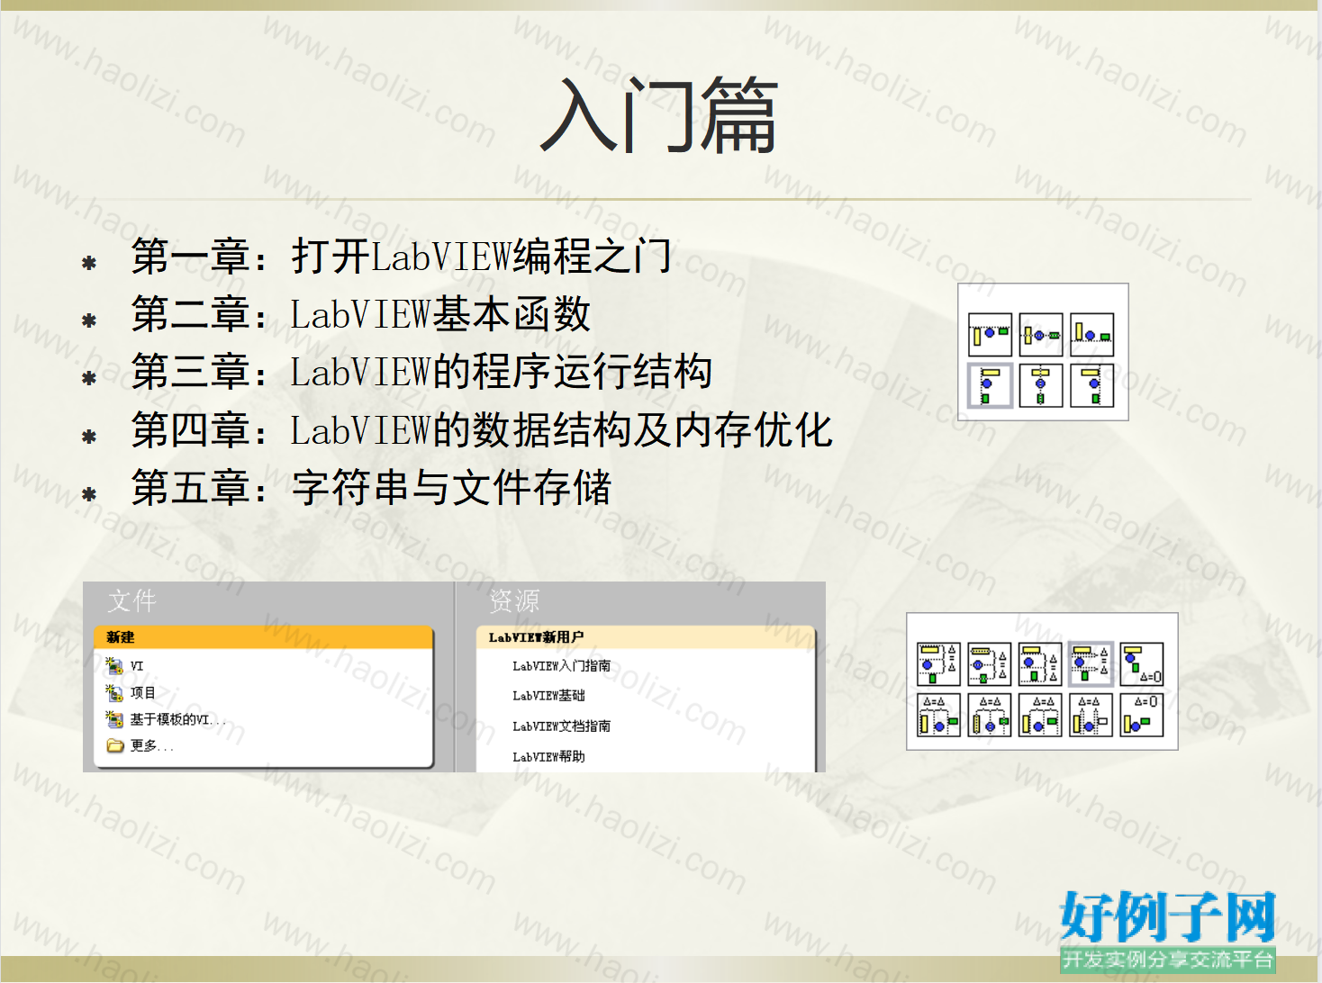This screenshot has height=983, width=1322.
Task: Click the slide title 入门篇
Action: [659, 115]
